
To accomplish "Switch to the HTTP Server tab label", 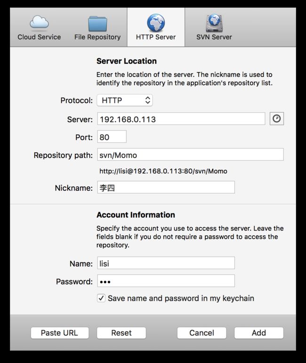I will tap(156, 37).
